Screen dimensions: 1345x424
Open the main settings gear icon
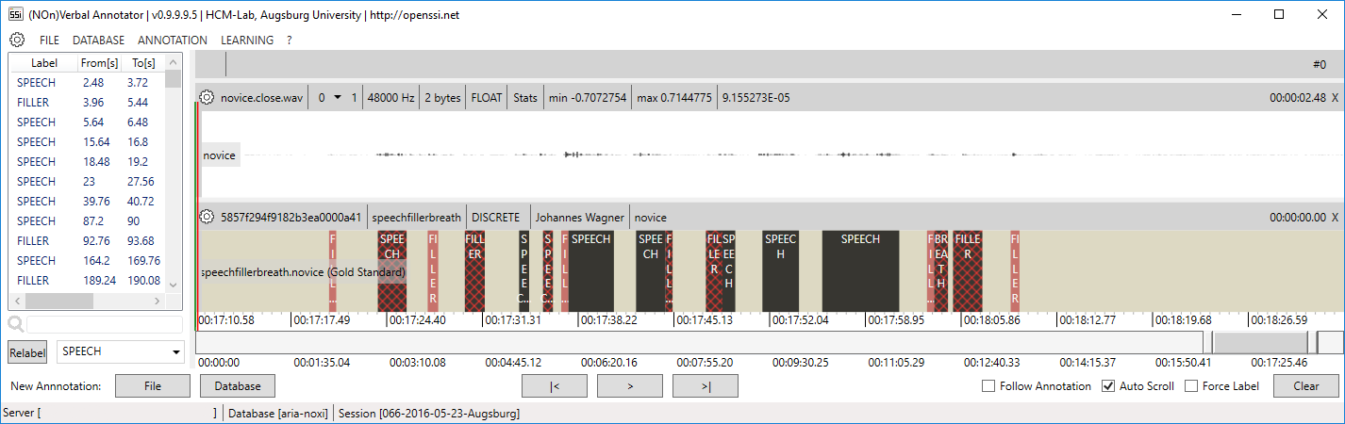click(x=16, y=41)
